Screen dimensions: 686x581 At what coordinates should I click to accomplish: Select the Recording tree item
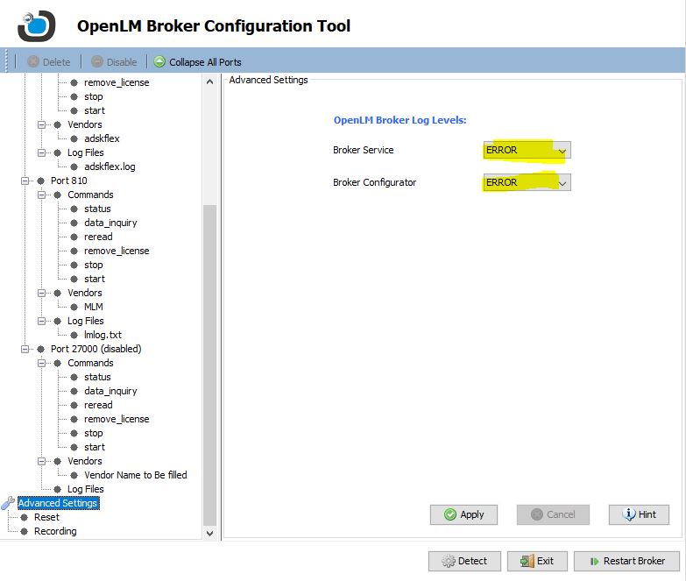click(x=54, y=531)
